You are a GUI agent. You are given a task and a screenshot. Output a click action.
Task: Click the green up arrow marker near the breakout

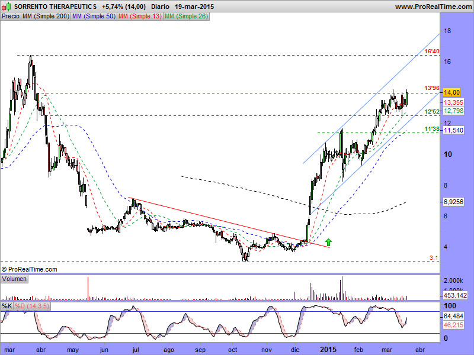pos(329,242)
